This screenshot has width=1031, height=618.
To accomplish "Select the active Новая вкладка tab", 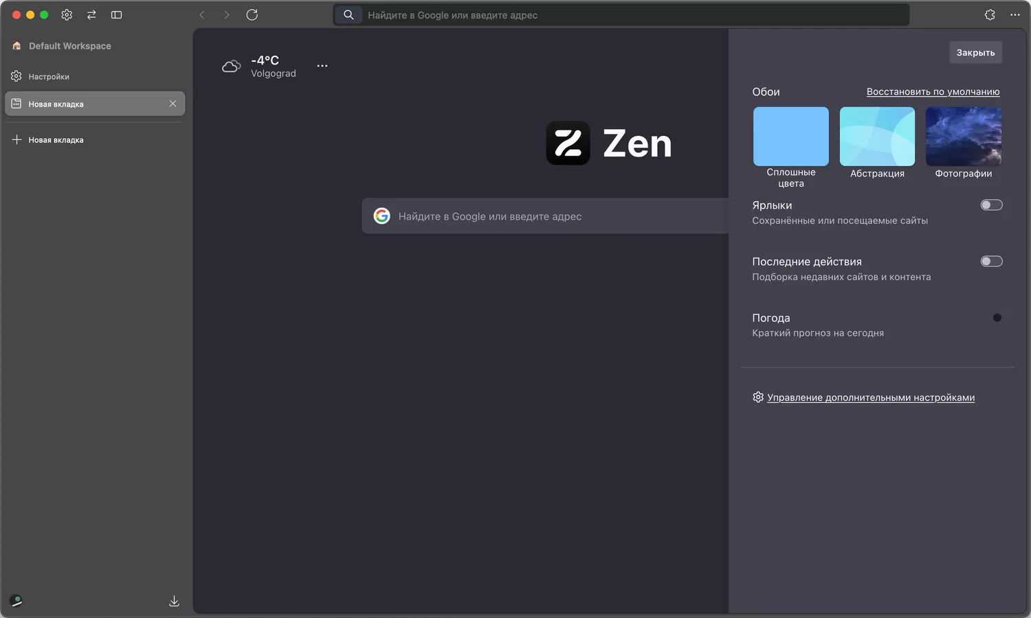I will click(x=95, y=104).
